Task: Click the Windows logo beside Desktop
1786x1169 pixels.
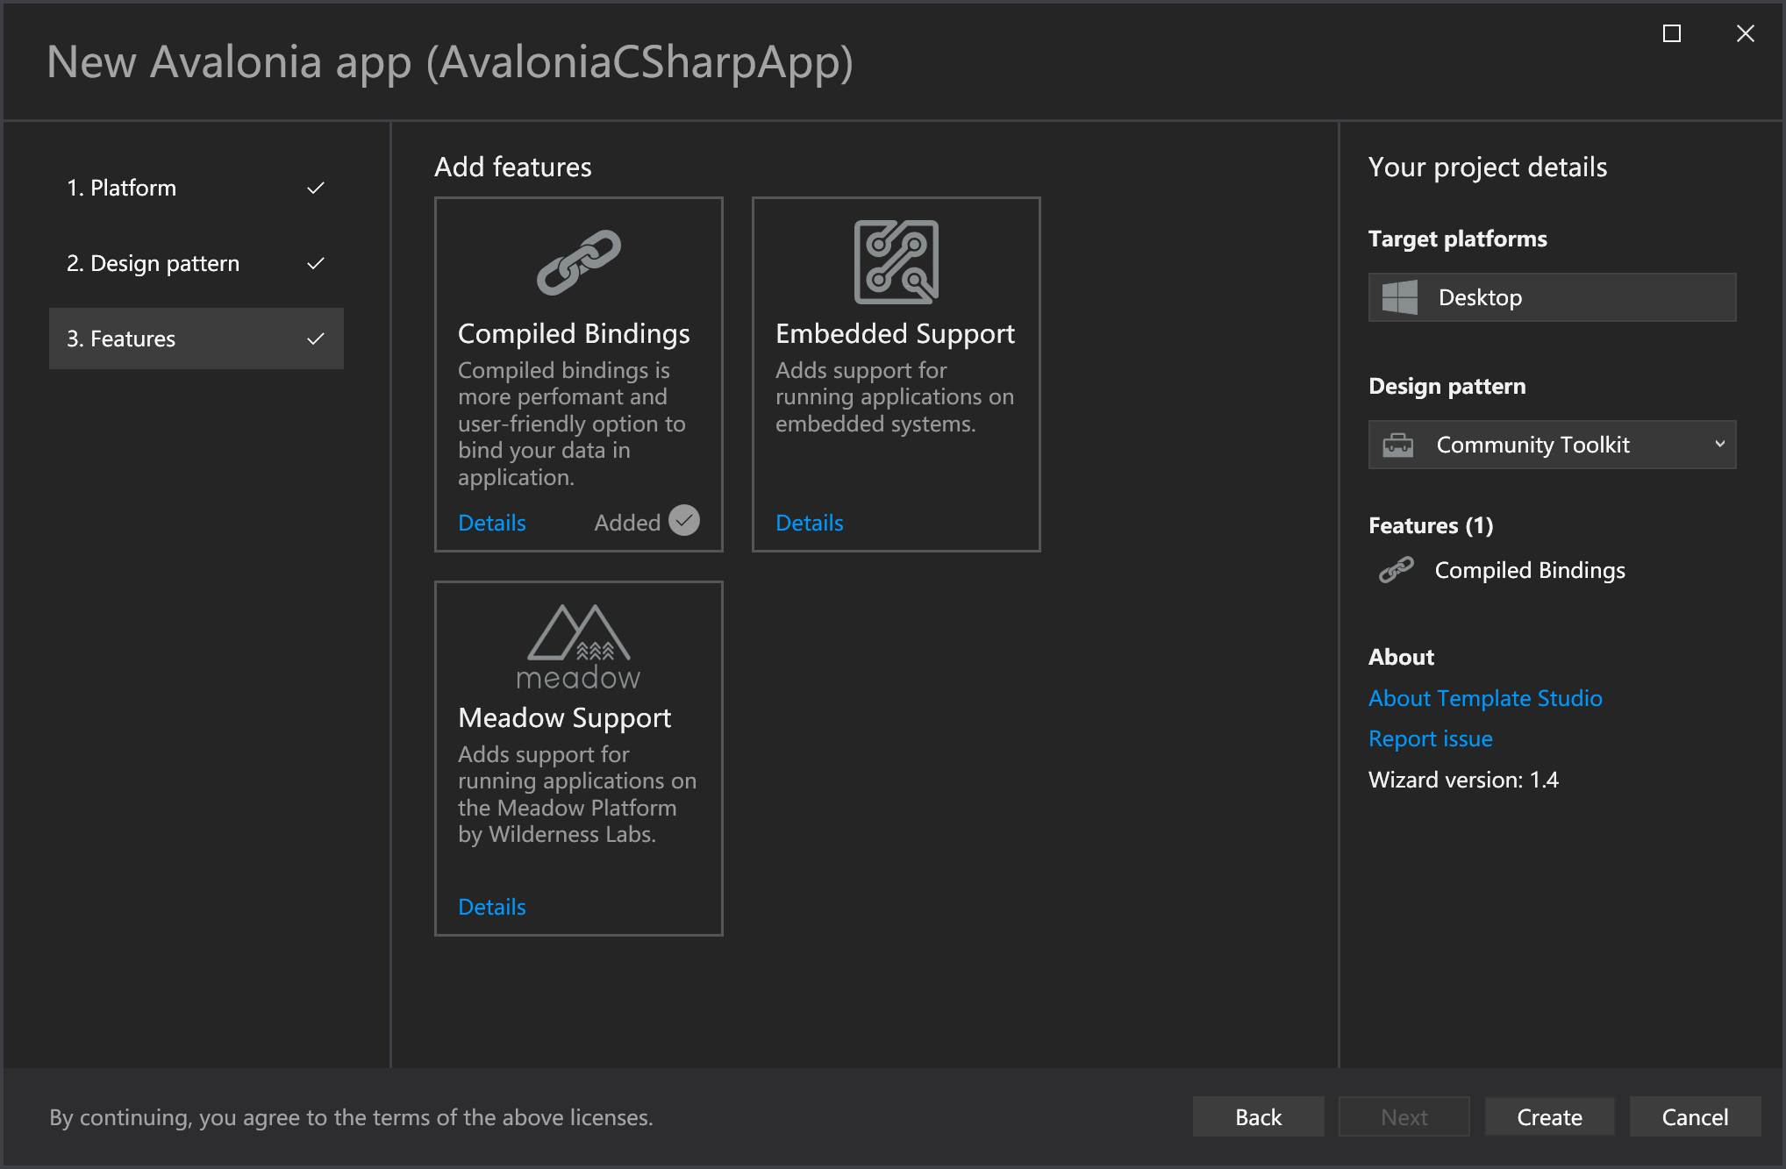Action: (1399, 297)
